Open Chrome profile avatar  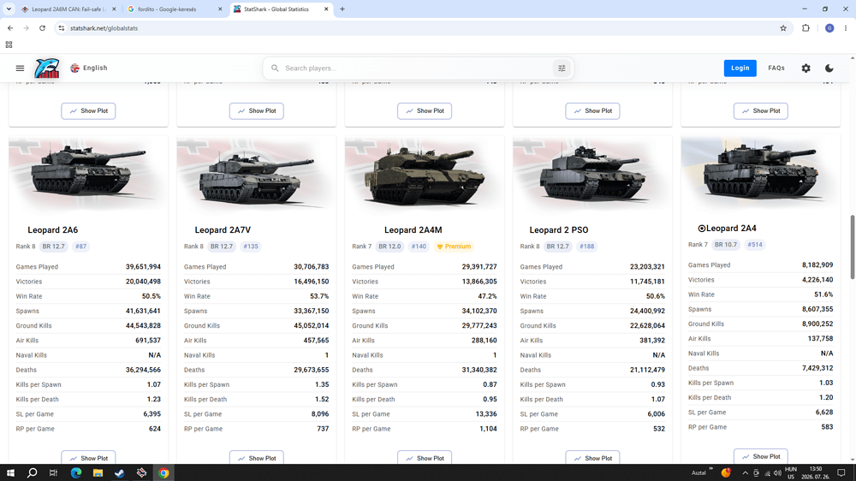pyautogui.click(x=829, y=28)
